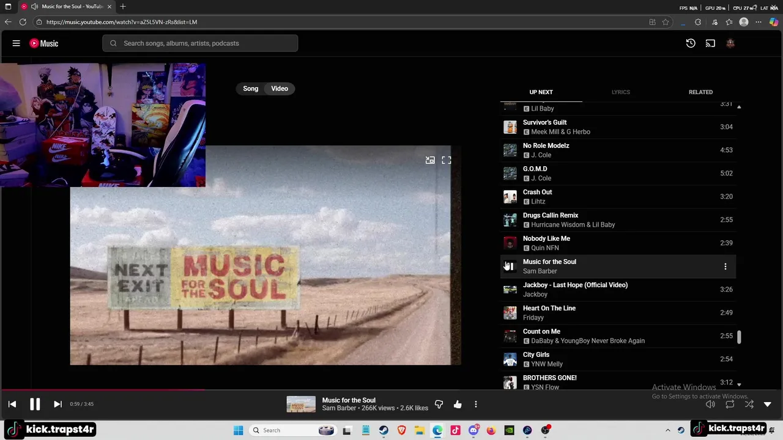This screenshot has width=783, height=440.
Task: Like the song Music for the Soul
Action: point(458,404)
